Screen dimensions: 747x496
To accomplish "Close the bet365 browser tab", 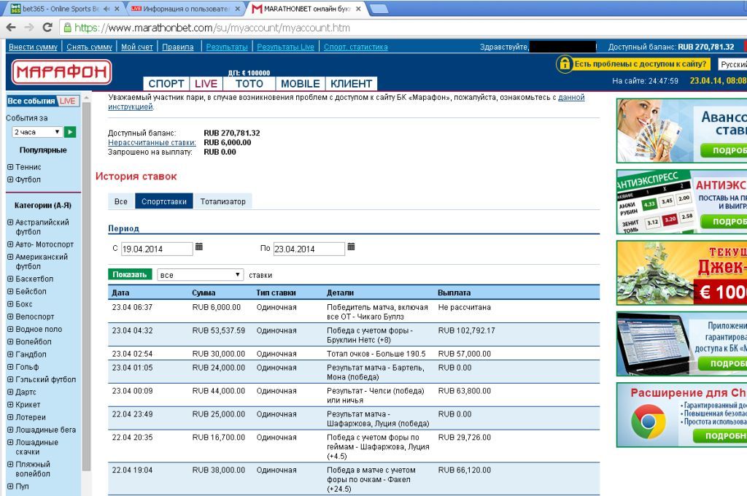I will [x=117, y=9].
